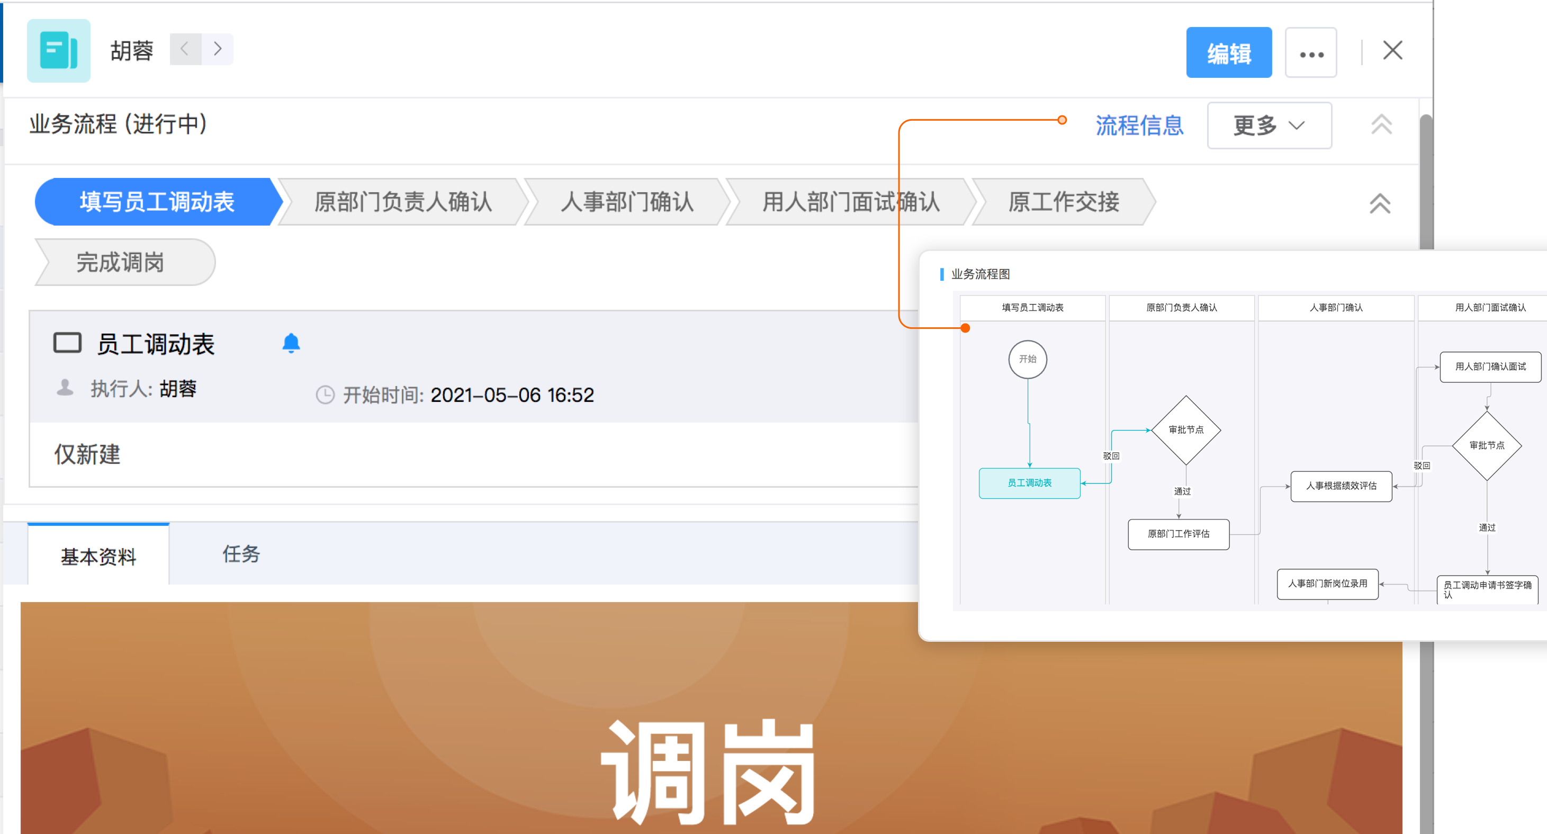The height and width of the screenshot is (834, 1547).
Task: Select stage 原工作交接
Action: click(1063, 202)
